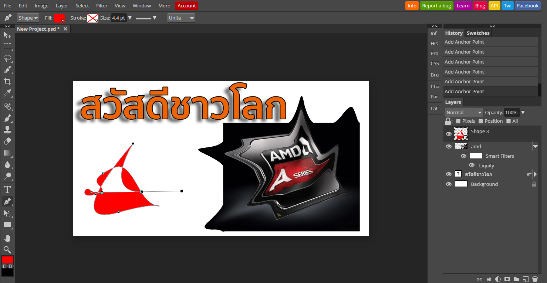Reset default colors with the D icon
This screenshot has height=283, width=547.
coord(11,266)
